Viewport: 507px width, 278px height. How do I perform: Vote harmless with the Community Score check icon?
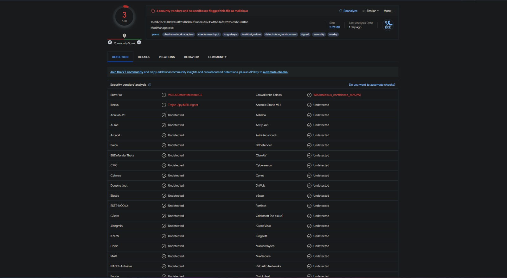(139, 42)
